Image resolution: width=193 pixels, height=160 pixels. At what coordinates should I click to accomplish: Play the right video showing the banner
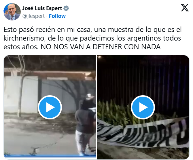click(x=143, y=107)
